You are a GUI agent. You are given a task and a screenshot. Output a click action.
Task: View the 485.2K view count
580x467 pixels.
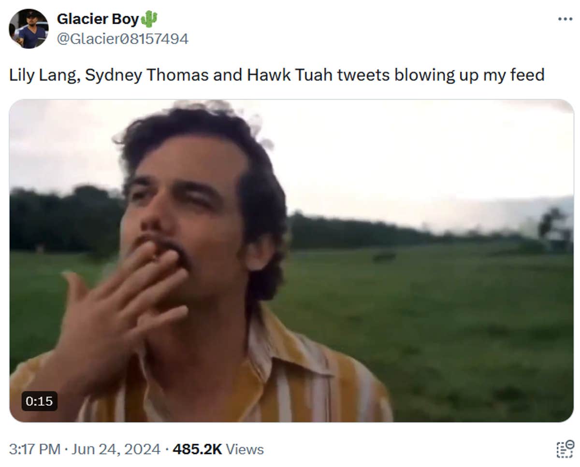point(197,449)
